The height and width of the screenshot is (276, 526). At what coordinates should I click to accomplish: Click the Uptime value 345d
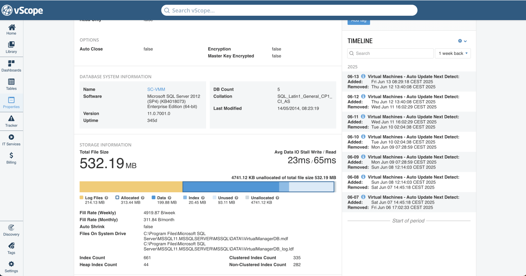tap(152, 121)
